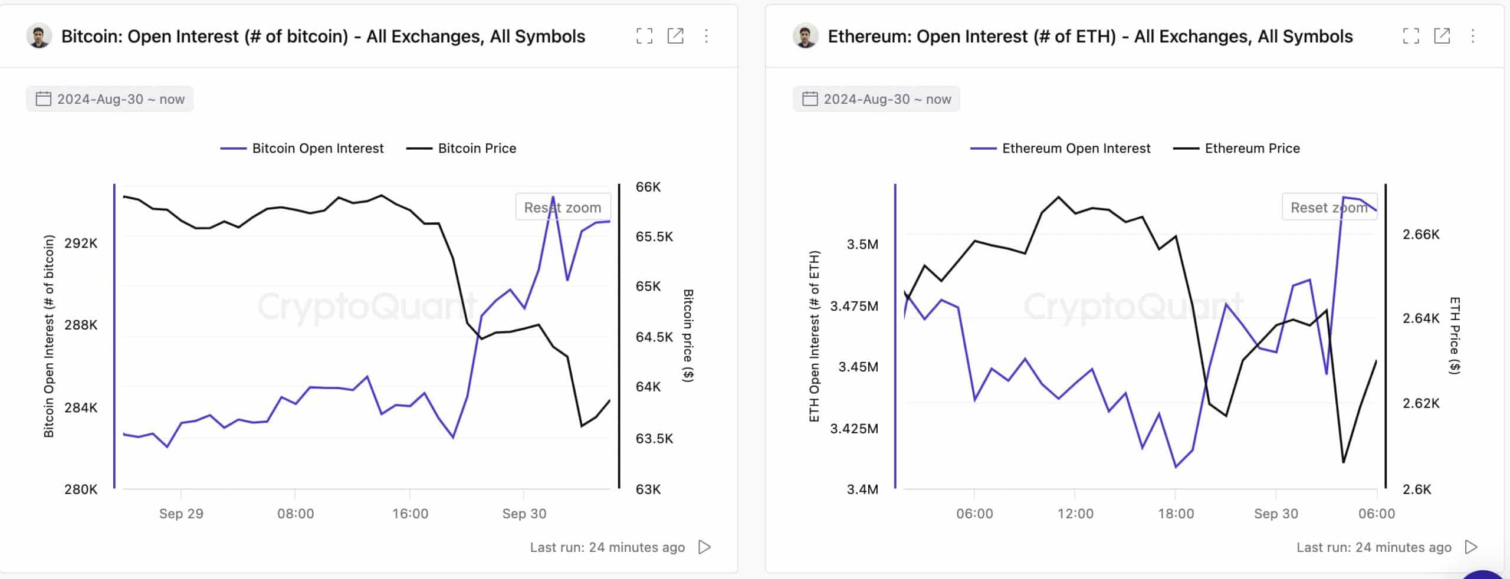This screenshot has height=579, width=1510.
Task: Open the Bitcoin chart date range selector
Action: pyautogui.click(x=110, y=98)
